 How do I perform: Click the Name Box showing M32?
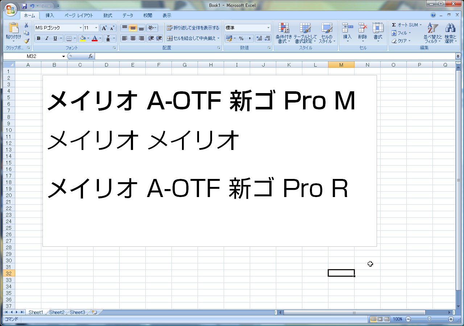point(32,56)
